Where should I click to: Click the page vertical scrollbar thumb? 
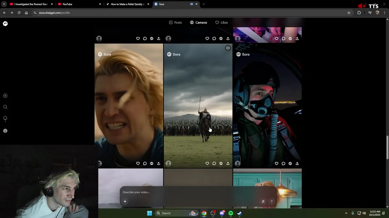point(387,148)
